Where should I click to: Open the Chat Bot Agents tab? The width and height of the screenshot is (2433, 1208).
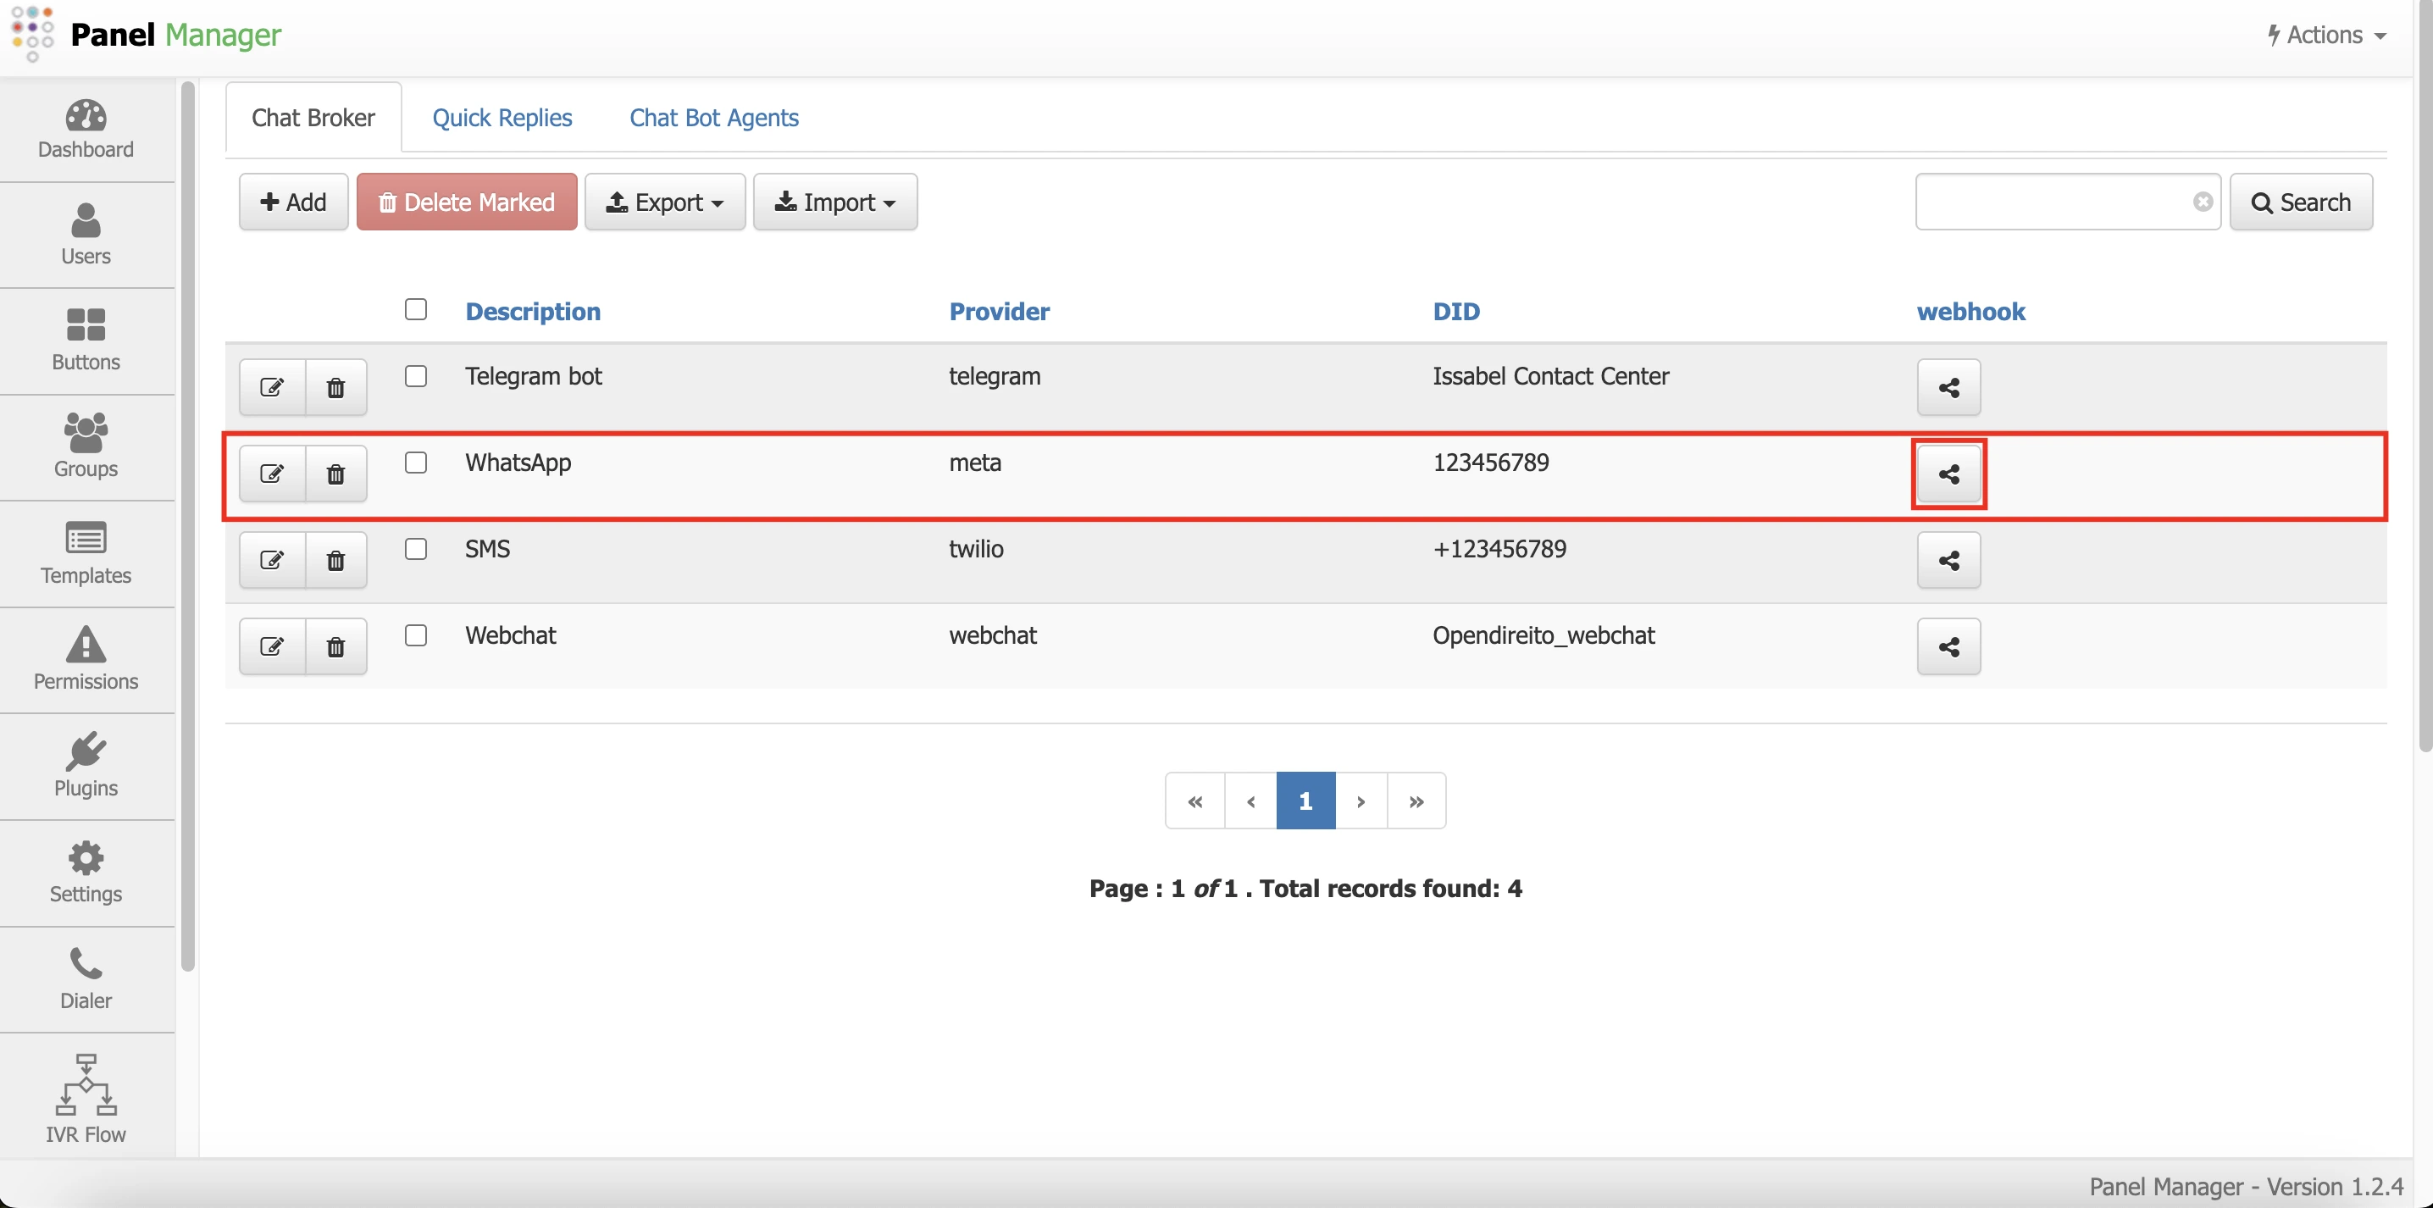pos(714,118)
